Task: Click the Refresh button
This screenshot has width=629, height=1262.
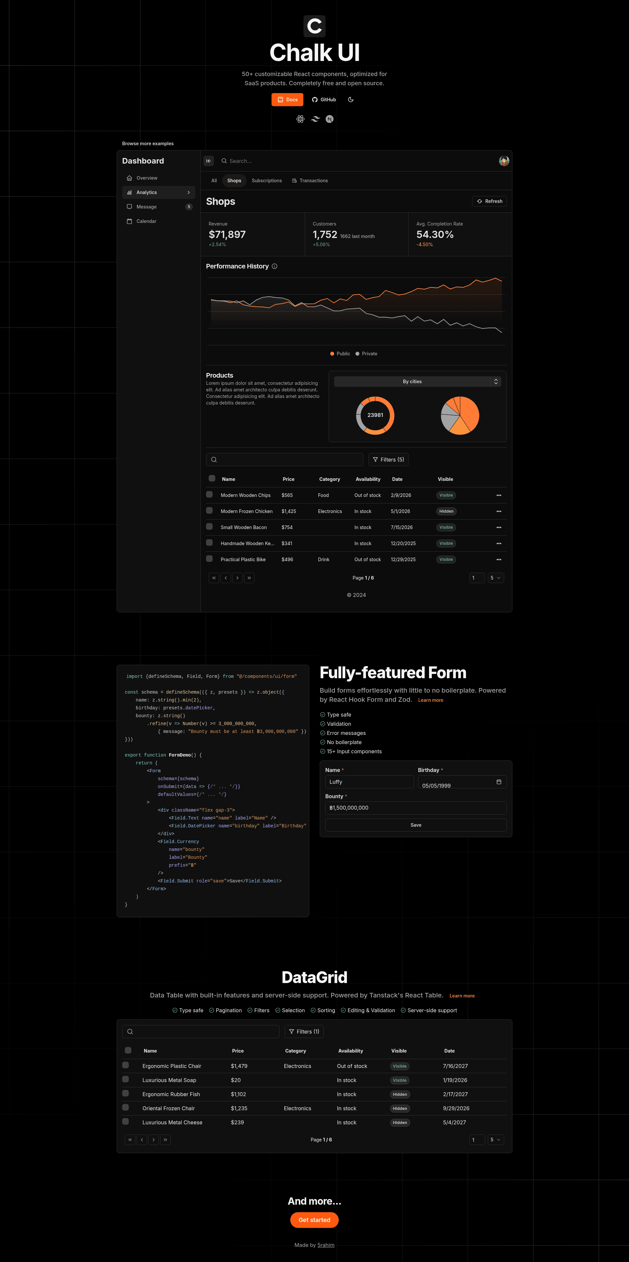Action: [489, 201]
